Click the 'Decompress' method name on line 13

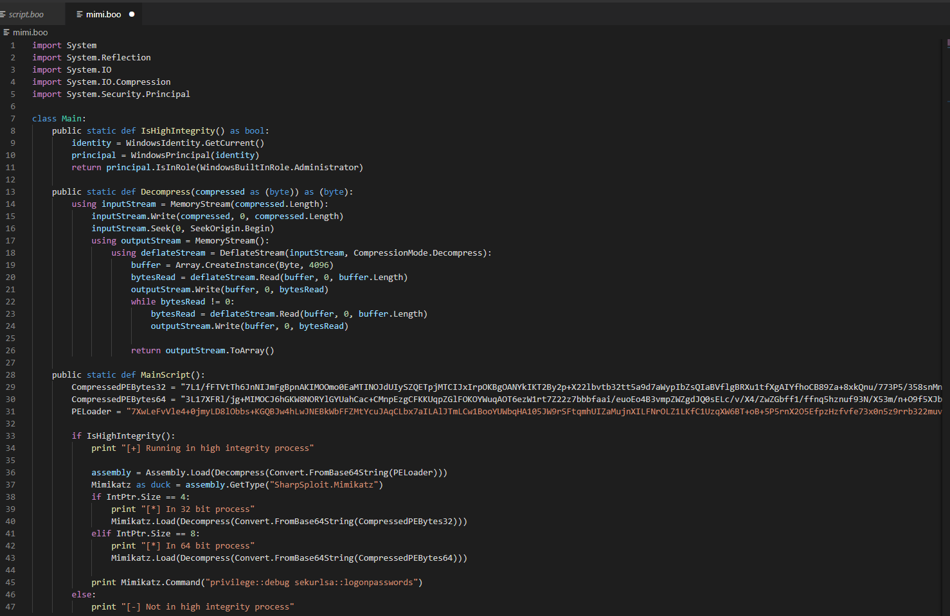(165, 192)
